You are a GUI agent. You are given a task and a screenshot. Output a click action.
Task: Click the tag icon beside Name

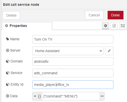click(8, 39)
